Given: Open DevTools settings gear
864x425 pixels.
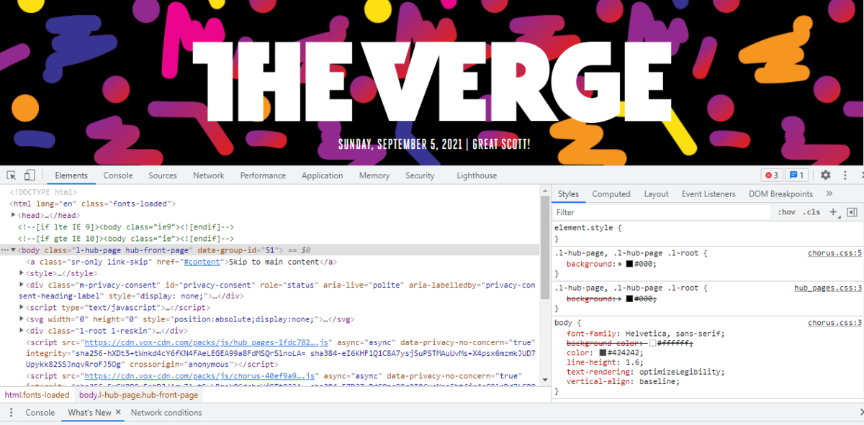Looking at the screenshot, I should (x=826, y=175).
